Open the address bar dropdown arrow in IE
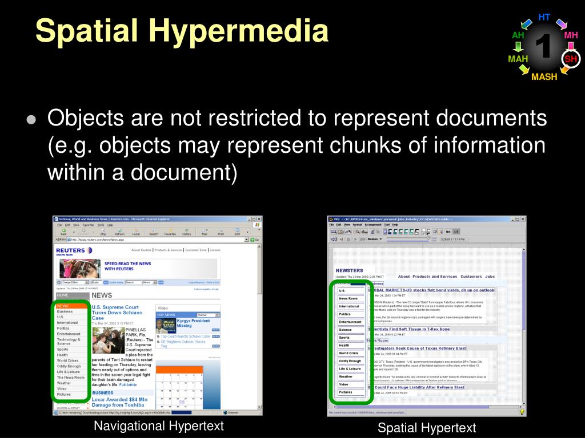The height and width of the screenshot is (438, 585). [246, 240]
